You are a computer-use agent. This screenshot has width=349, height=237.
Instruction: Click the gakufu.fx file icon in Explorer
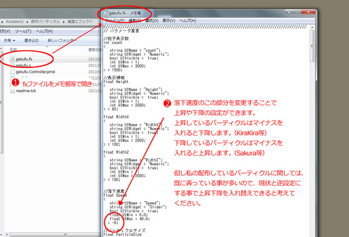pos(12,59)
